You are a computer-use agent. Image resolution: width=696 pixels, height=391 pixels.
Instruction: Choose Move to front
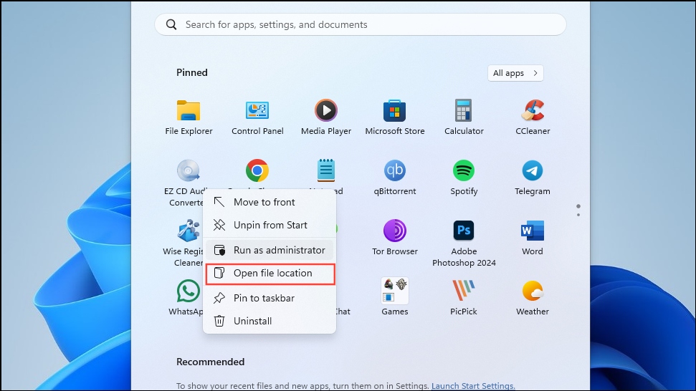[x=270, y=202]
